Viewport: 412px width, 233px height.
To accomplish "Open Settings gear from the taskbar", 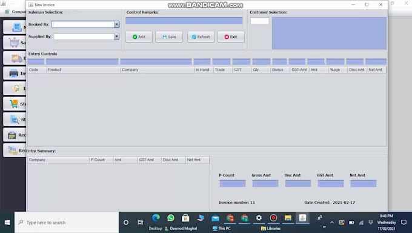I will click(x=259, y=218).
